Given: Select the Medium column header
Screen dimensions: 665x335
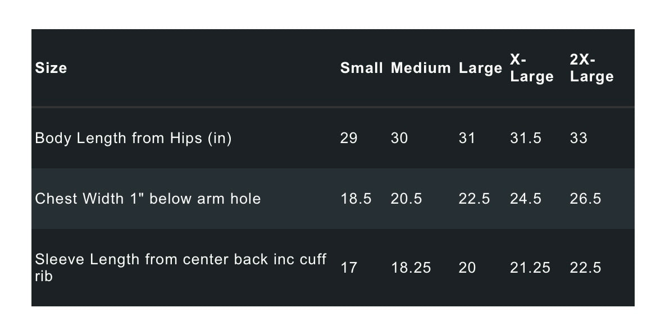Looking at the screenshot, I should pos(421,68).
